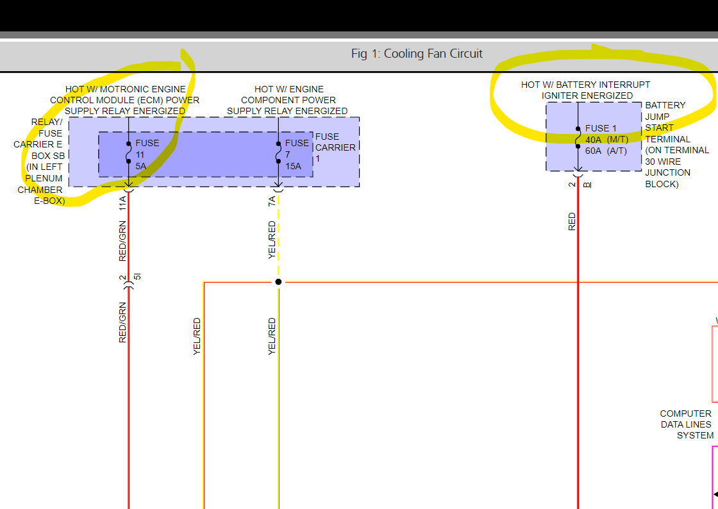The width and height of the screenshot is (718, 509).
Task: Click the thick RED wire label
Action: click(572, 222)
